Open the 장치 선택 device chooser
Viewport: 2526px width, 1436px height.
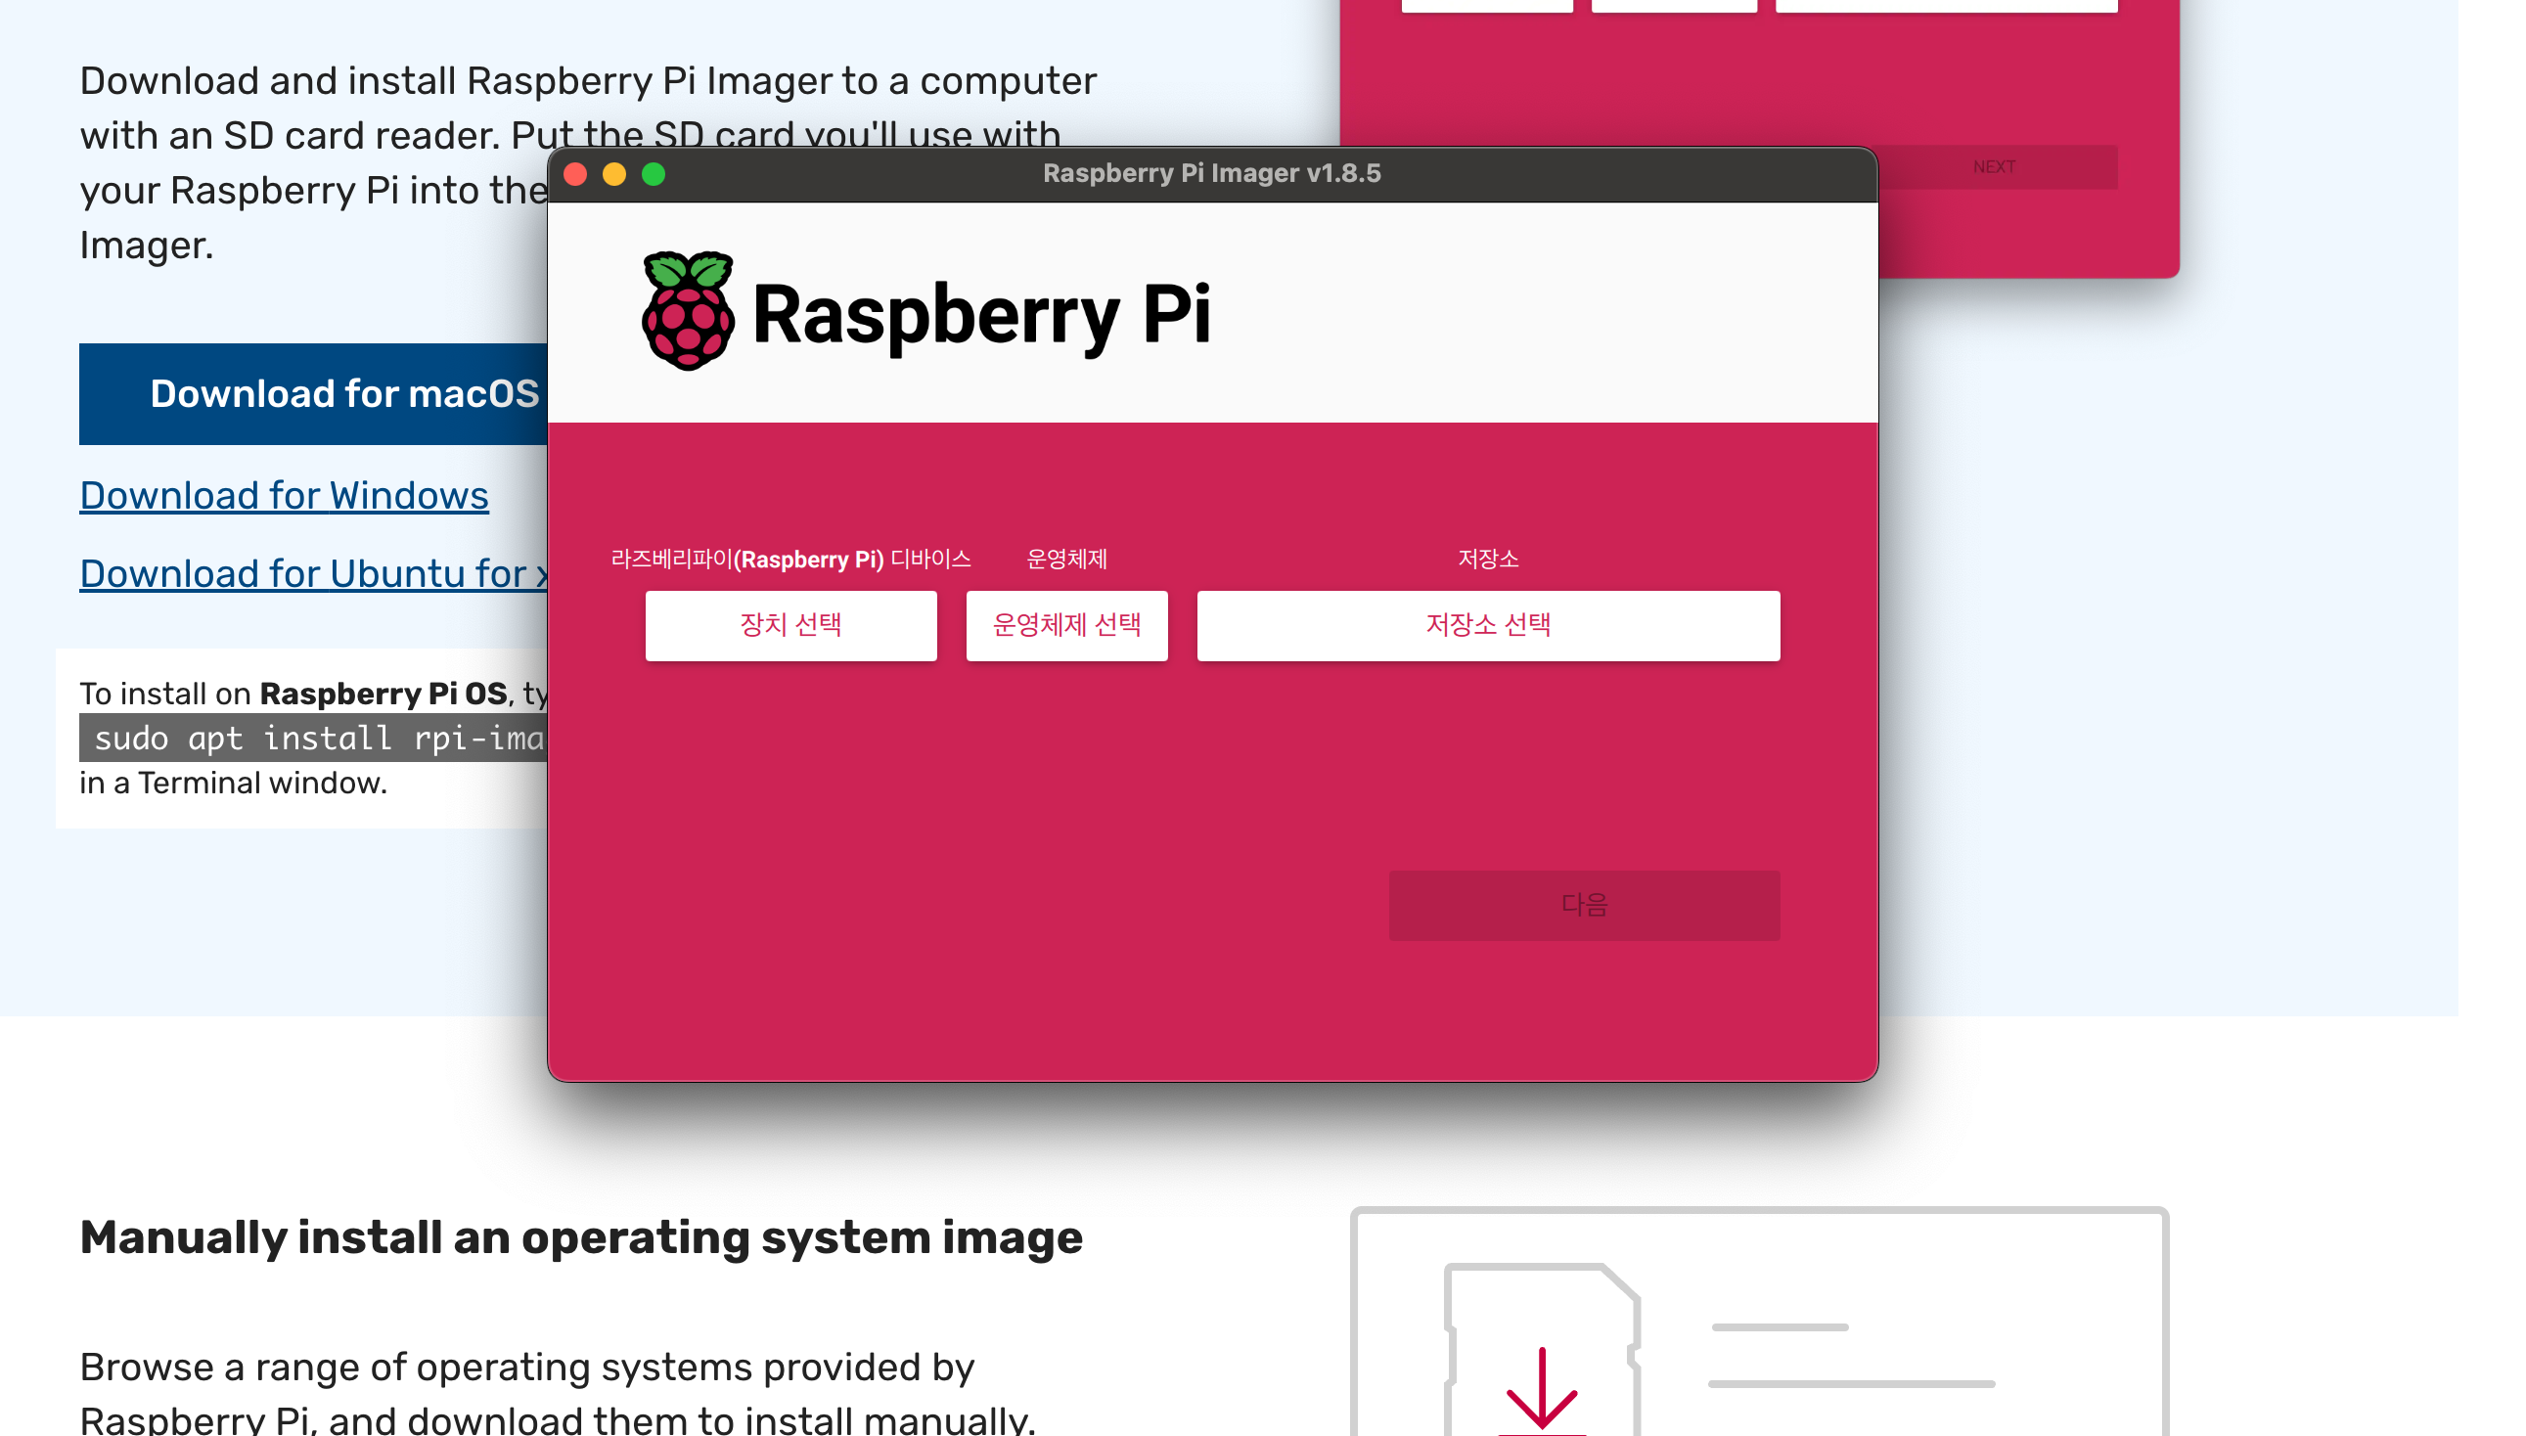tap(790, 625)
